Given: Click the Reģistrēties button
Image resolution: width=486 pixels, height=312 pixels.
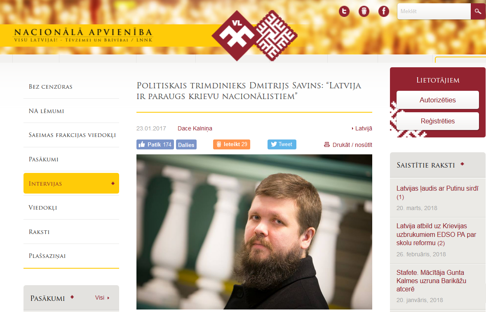Looking at the screenshot, I should (x=438, y=121).
